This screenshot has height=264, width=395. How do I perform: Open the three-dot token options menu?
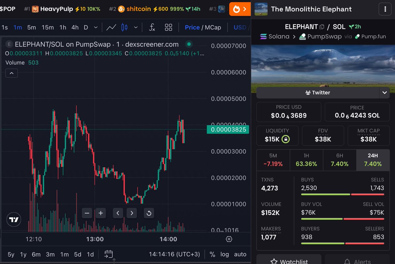coord(385,9)
